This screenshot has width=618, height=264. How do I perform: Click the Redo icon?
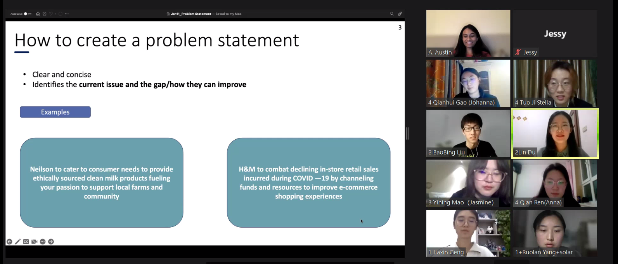(61, 14)
